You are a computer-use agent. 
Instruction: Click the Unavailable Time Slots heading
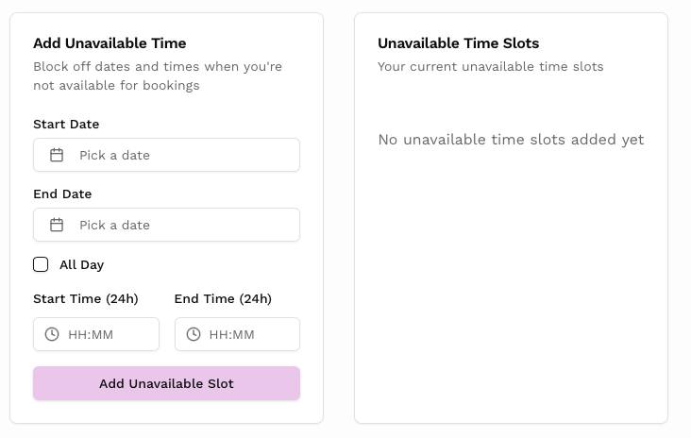[458, 43]
